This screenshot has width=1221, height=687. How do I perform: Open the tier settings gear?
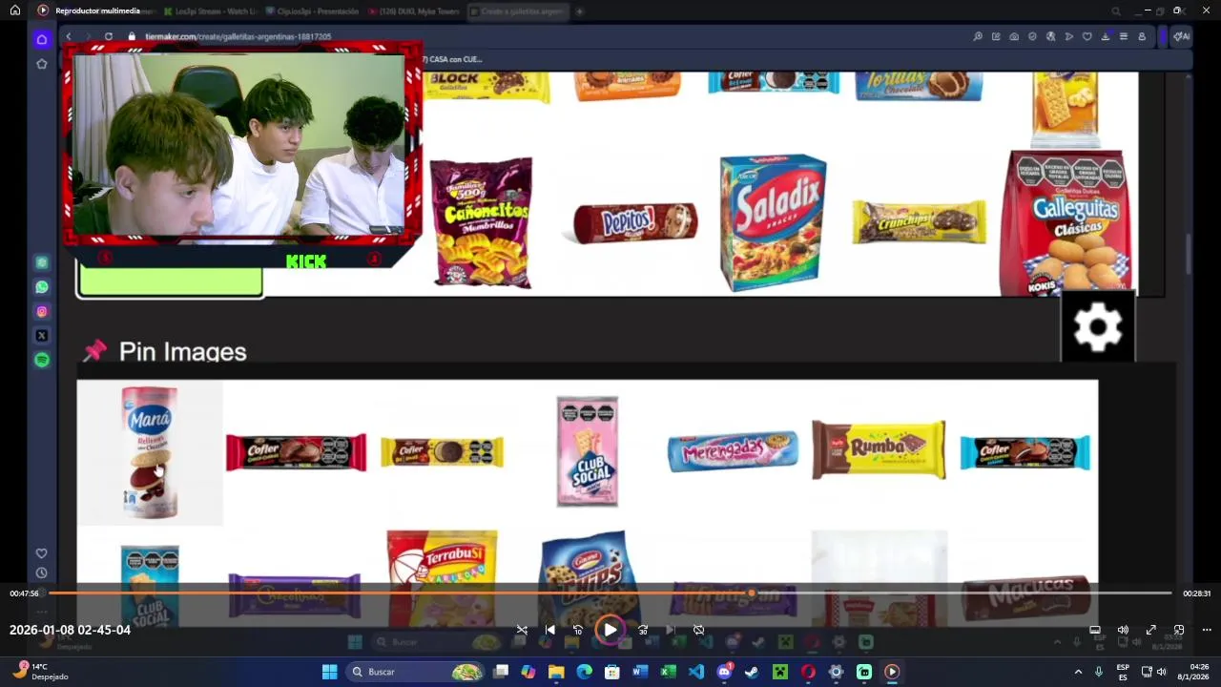[1098, 328]
